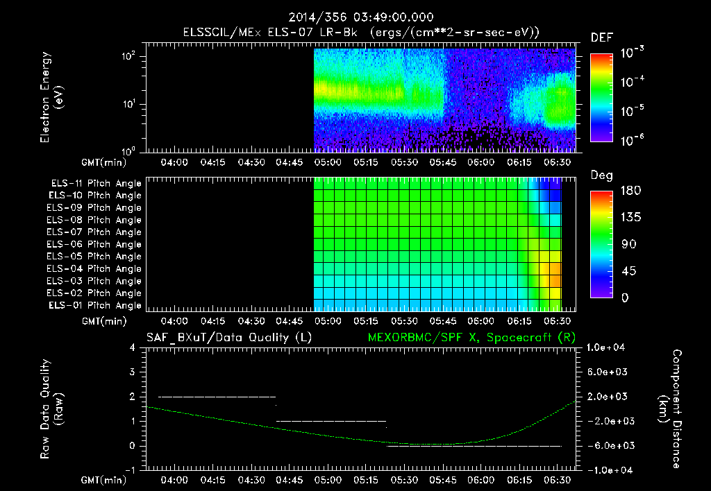711x491 pixels.
Task: Select the ELS-10 Pitch Angle row label
Action: [95, 196]
